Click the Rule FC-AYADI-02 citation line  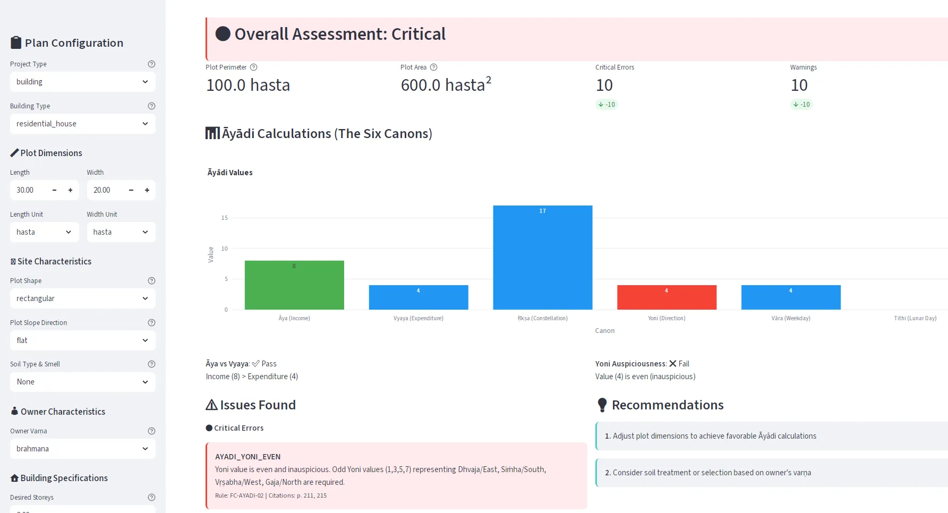(x=271, y=495)
